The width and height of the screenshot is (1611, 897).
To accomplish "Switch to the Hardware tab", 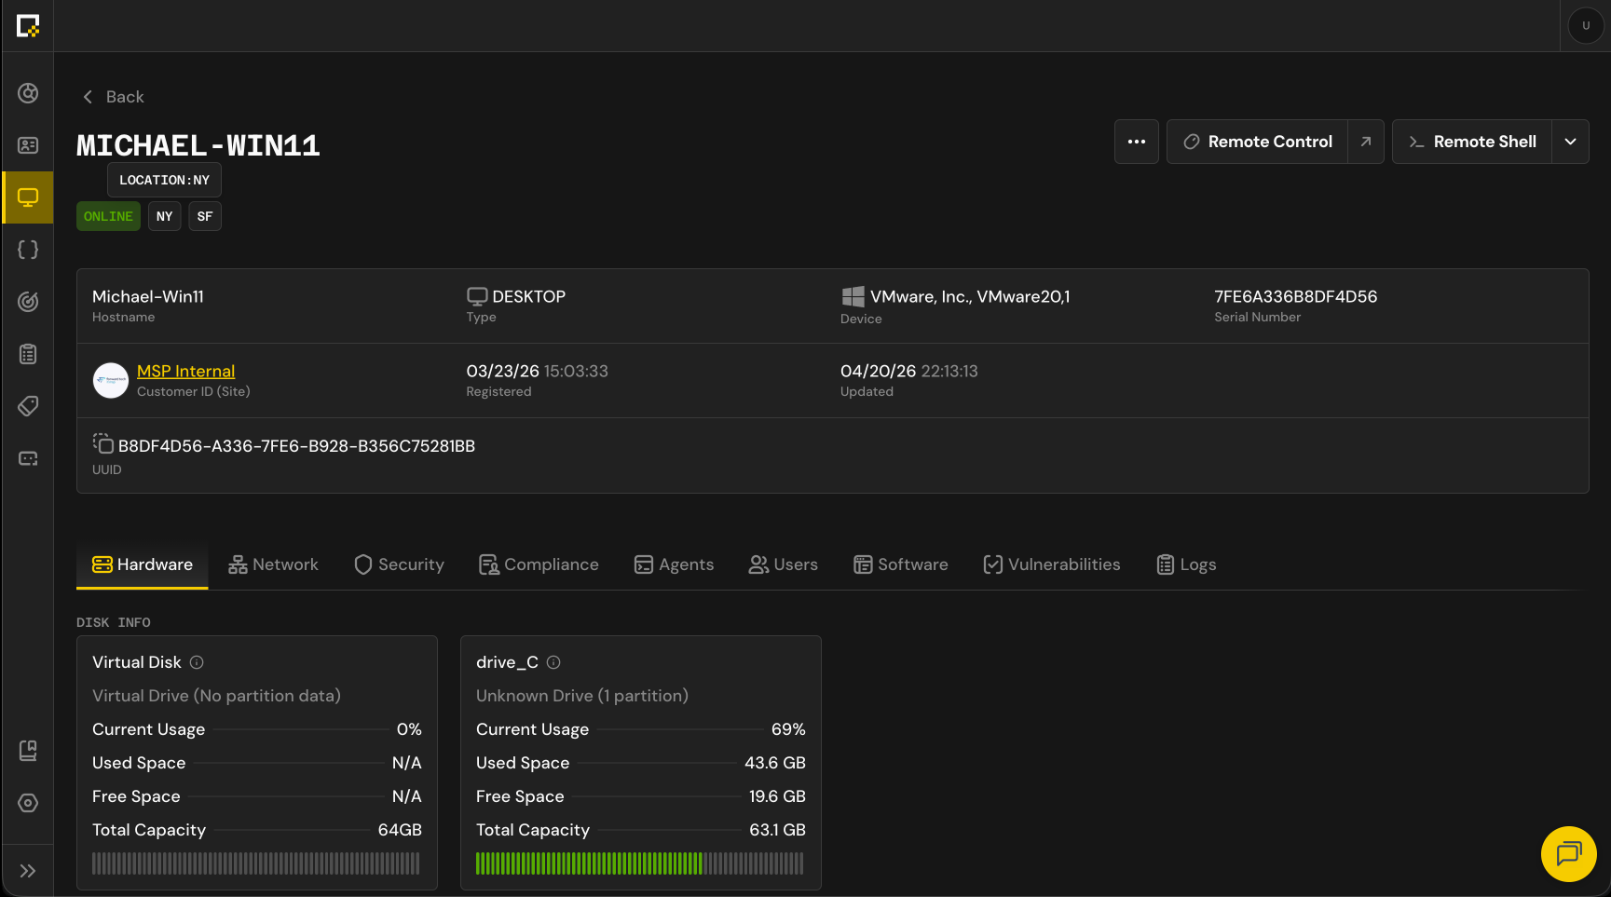I will pos(143,564).
